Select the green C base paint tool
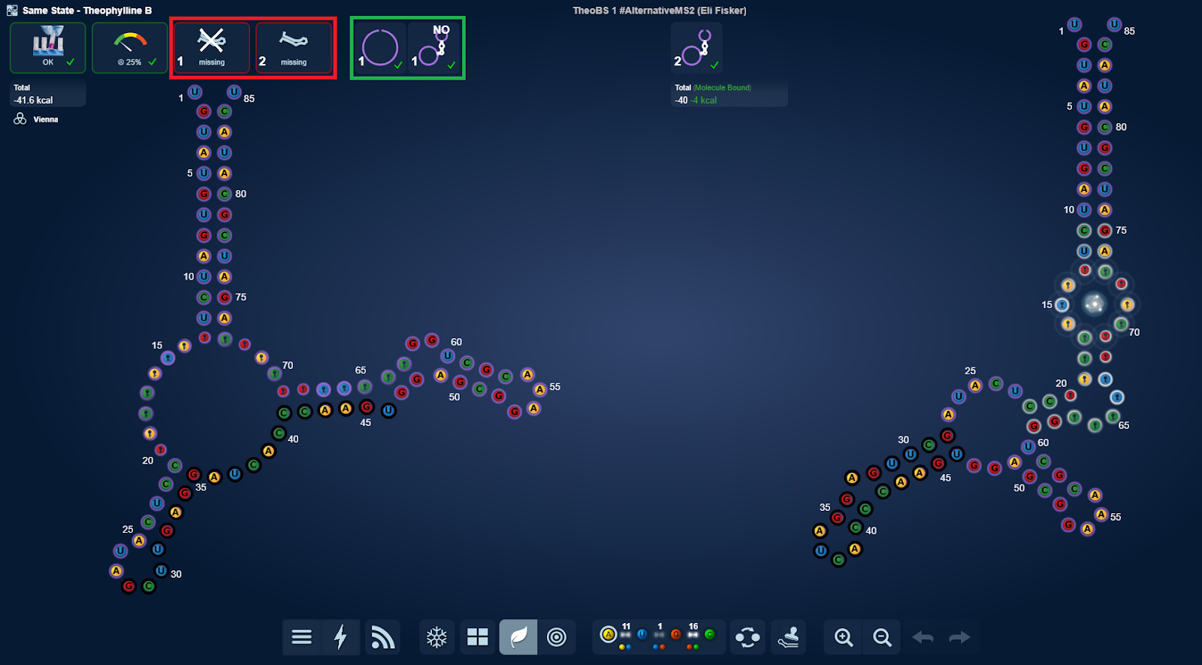1202x665 pixels. pyautogui.click(x=709, y=635)
